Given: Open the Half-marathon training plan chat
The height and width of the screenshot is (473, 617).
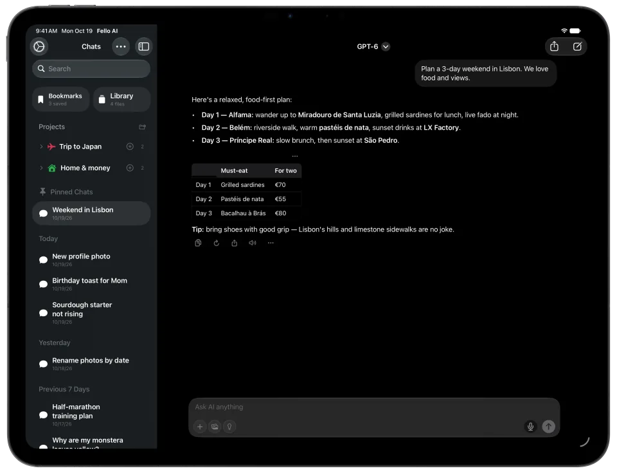Looking at the screenshot, I should click(91, 415).
